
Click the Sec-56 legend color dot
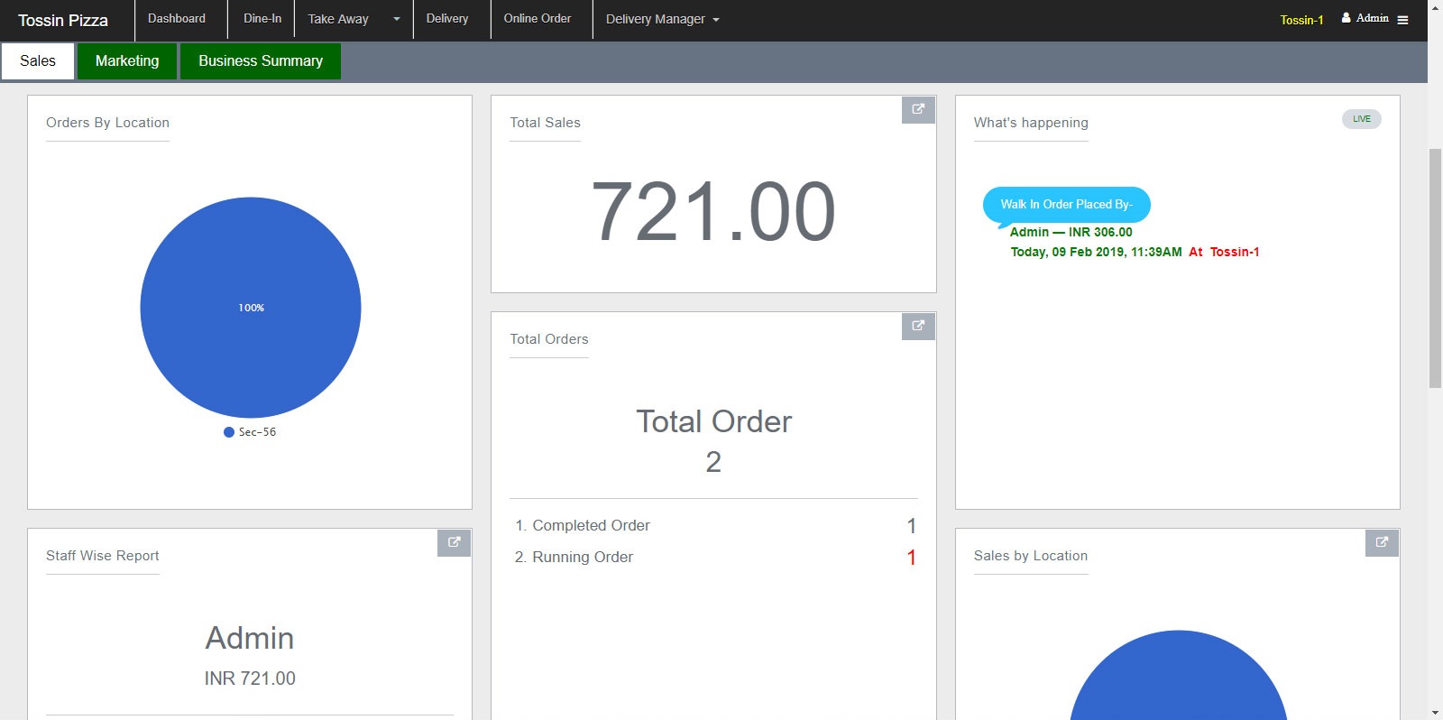[x=229, y=432]
